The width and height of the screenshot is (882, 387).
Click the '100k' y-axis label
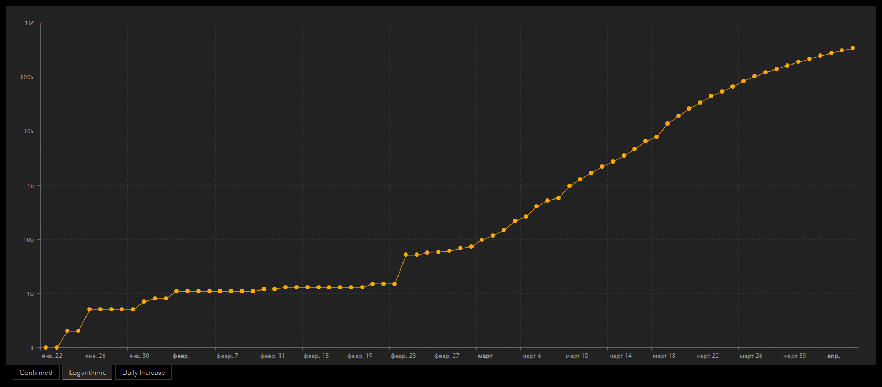coord(27,77)
